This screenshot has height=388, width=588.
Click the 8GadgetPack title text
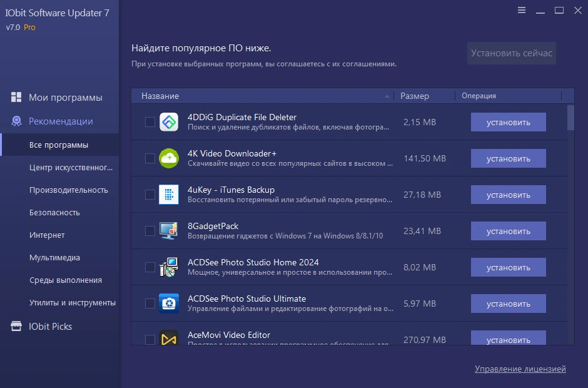213,226
